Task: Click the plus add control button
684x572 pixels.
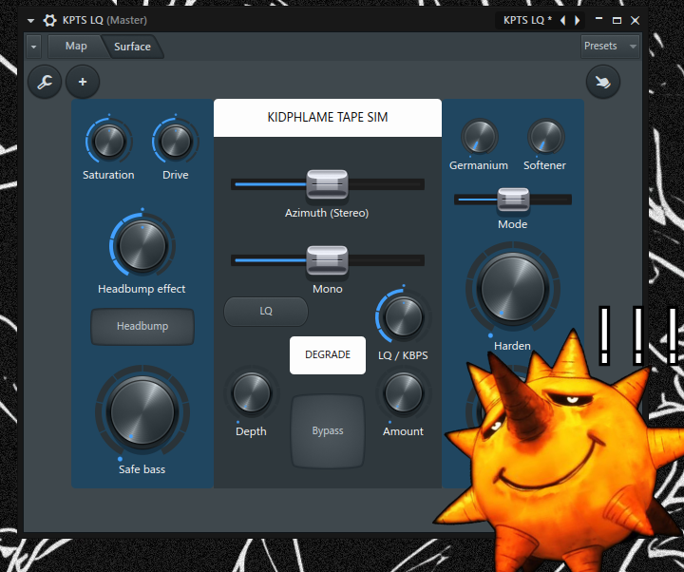Action: (83, 82)
